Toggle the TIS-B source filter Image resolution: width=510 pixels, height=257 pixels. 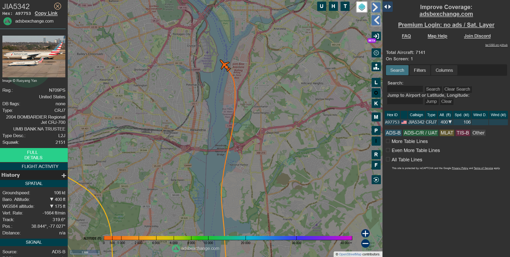click(x=463, y=133)
